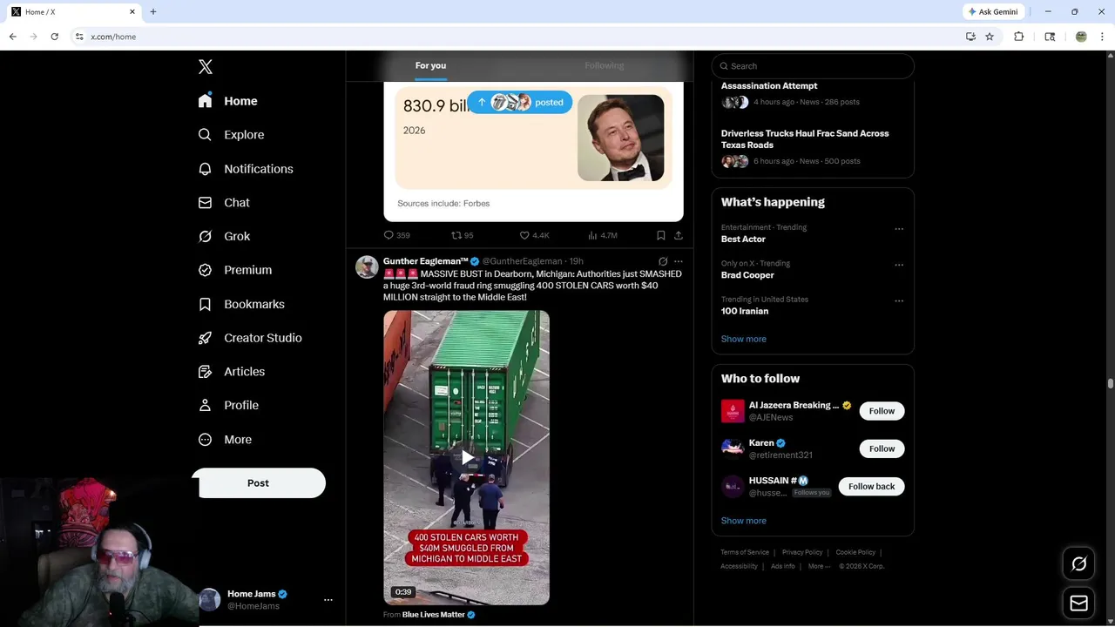Open more options on Gunther Eagleman post
The height and width of the screenshot is (627, 1115).
[x=679, y=261]
